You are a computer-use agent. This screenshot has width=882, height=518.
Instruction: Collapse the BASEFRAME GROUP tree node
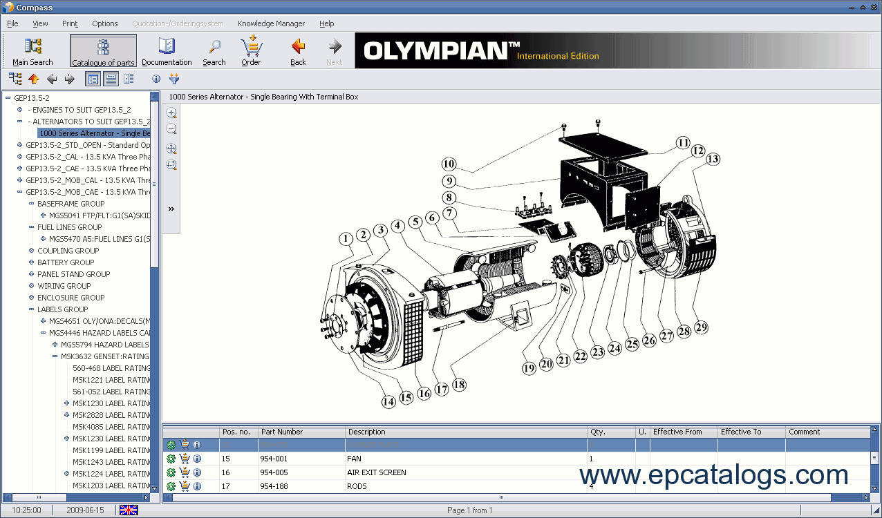point(31,204)
